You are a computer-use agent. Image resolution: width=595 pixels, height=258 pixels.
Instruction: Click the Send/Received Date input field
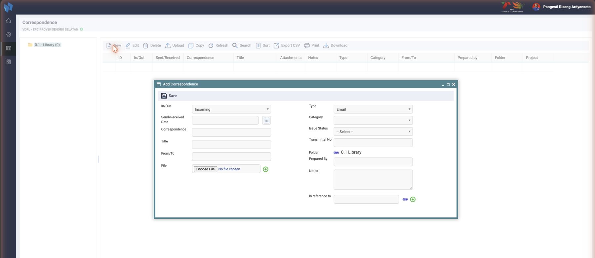coord(225,120)
